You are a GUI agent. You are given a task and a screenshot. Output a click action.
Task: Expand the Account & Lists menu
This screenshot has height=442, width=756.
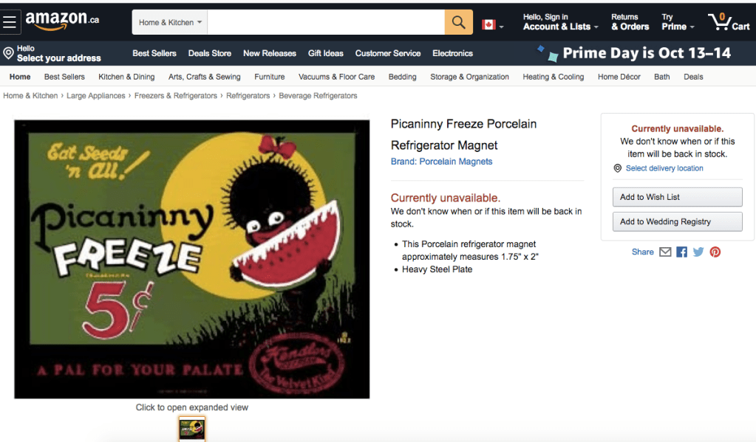point(560,22)
